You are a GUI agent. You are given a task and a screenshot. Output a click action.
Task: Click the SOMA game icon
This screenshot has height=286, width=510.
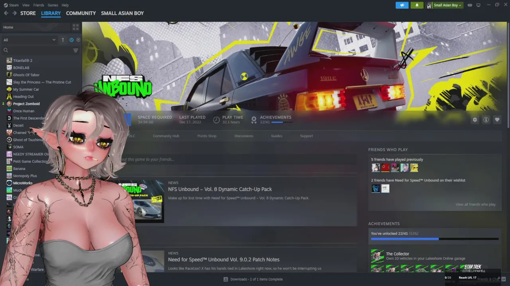(x=9, y=147)
